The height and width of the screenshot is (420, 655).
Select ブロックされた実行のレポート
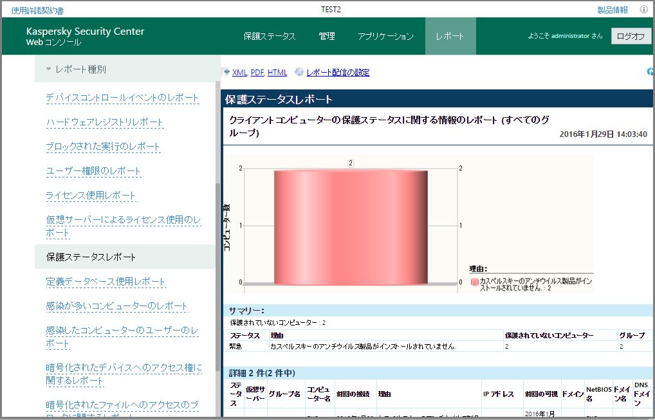click(103, 147)
